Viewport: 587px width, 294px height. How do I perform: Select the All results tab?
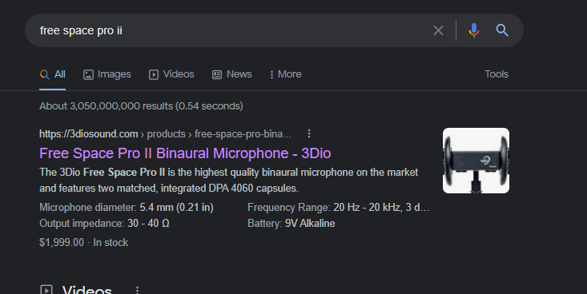pos(53,74)
